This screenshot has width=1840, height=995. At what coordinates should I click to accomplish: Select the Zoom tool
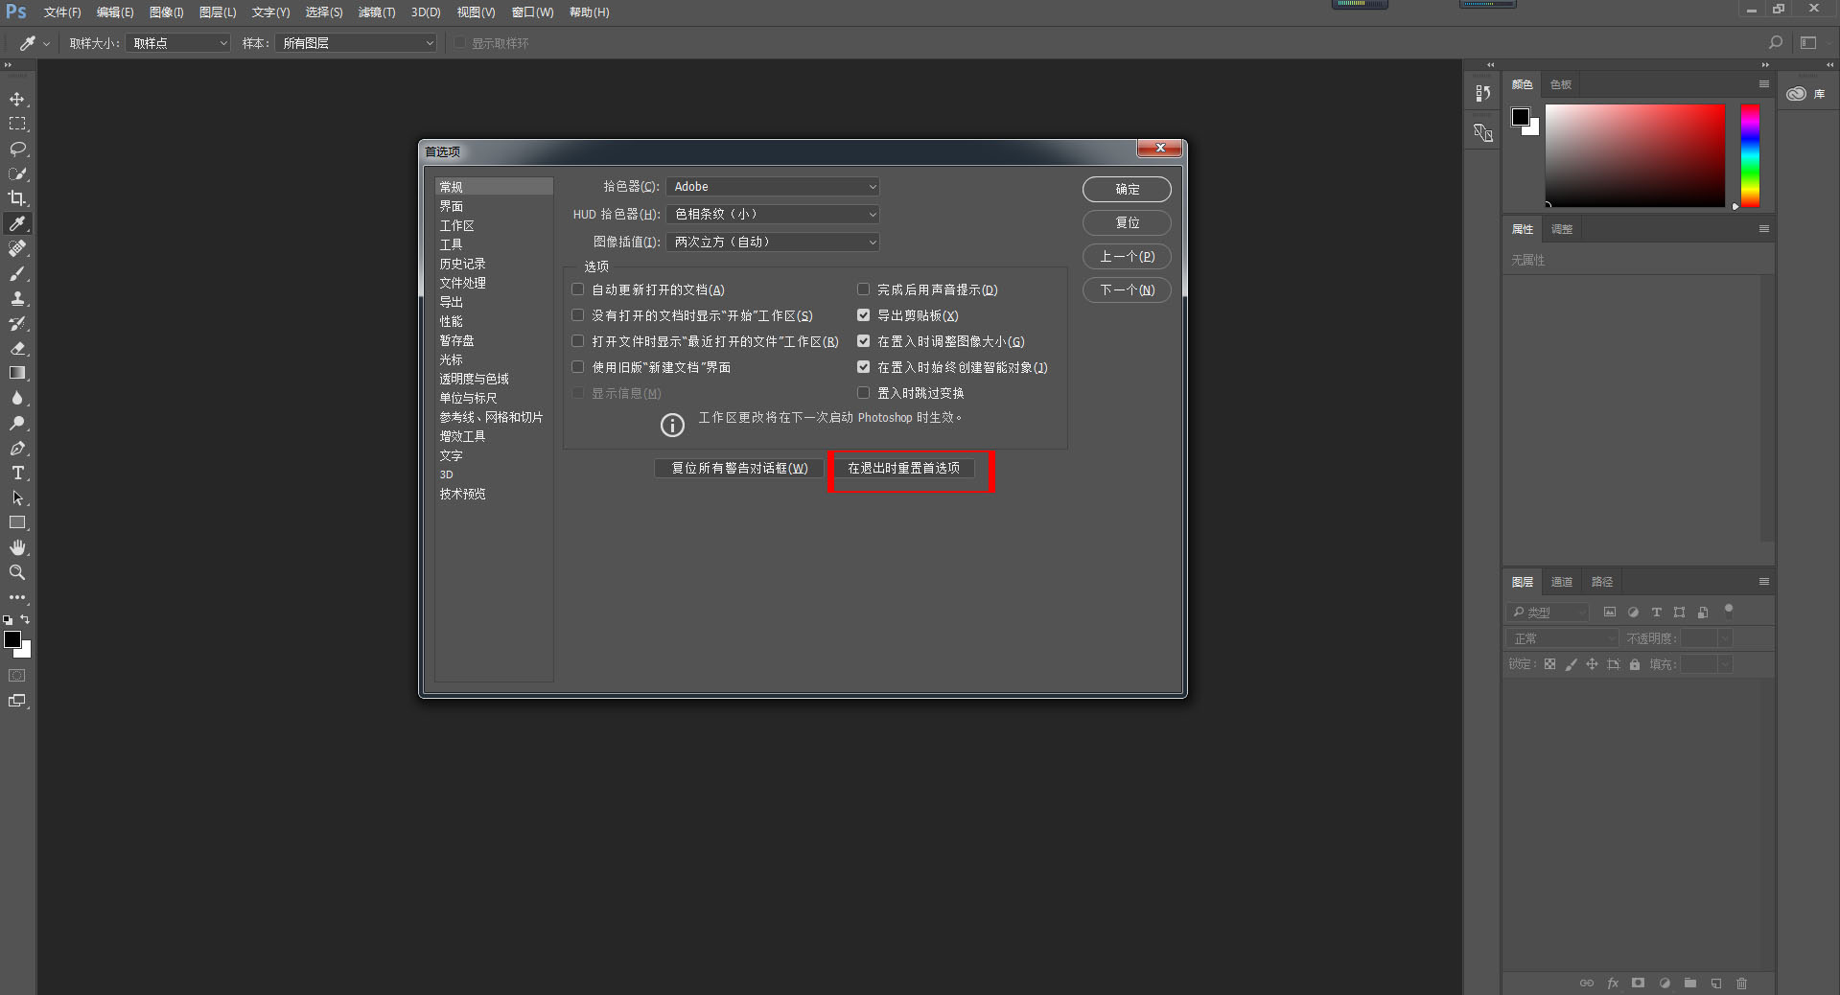point(17,572)
